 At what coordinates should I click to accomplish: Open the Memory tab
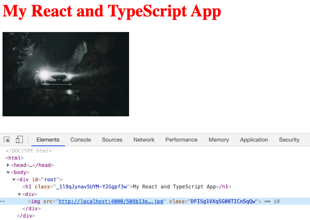[x=218, y=140]
